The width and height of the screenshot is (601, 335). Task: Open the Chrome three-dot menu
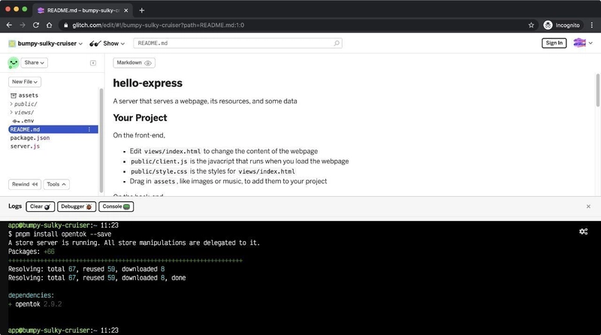(592, 25)
